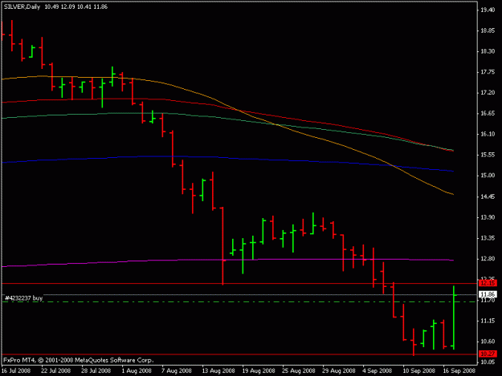Screen dimensions: 502x376
Task: Select the #4232237 buy order label
Action: point(24,298)
